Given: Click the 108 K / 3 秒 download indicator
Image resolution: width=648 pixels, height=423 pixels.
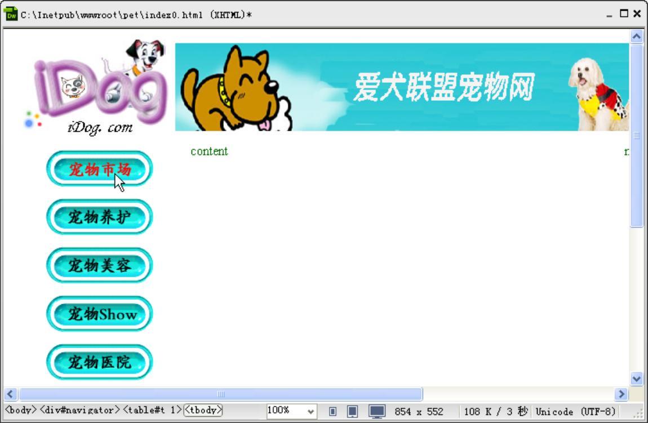Looking at the screenshot, I should click(496, 411).
